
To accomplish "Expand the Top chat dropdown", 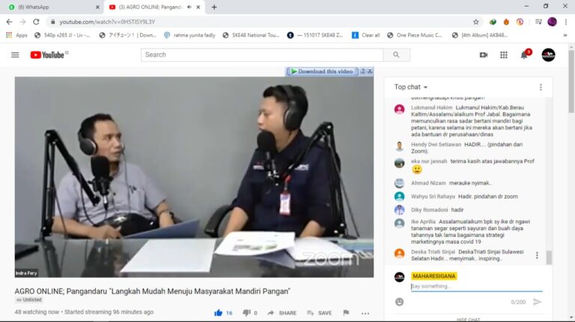I will (411, 87).
